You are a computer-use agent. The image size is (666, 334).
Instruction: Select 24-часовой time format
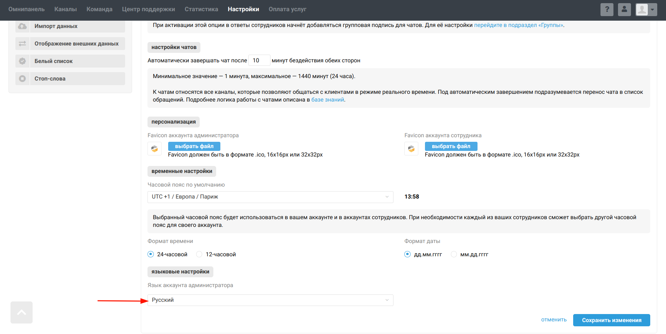coord(151,254)
